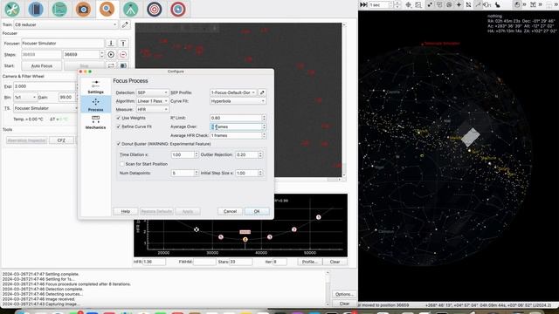Click the R² Limit stepper arrows
The width and height of the screenshot is (559, 314).
264,118
